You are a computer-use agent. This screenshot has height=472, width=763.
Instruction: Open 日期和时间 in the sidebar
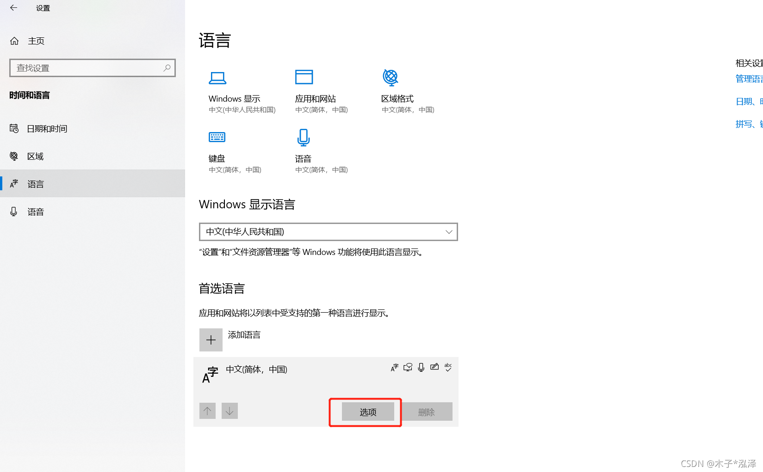click(47, 129)
